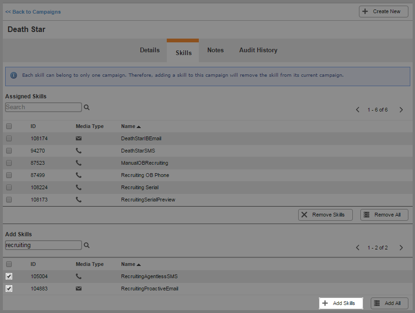Open the Audit History tab
The image size is (415, 313).
[x=258, y=50]
